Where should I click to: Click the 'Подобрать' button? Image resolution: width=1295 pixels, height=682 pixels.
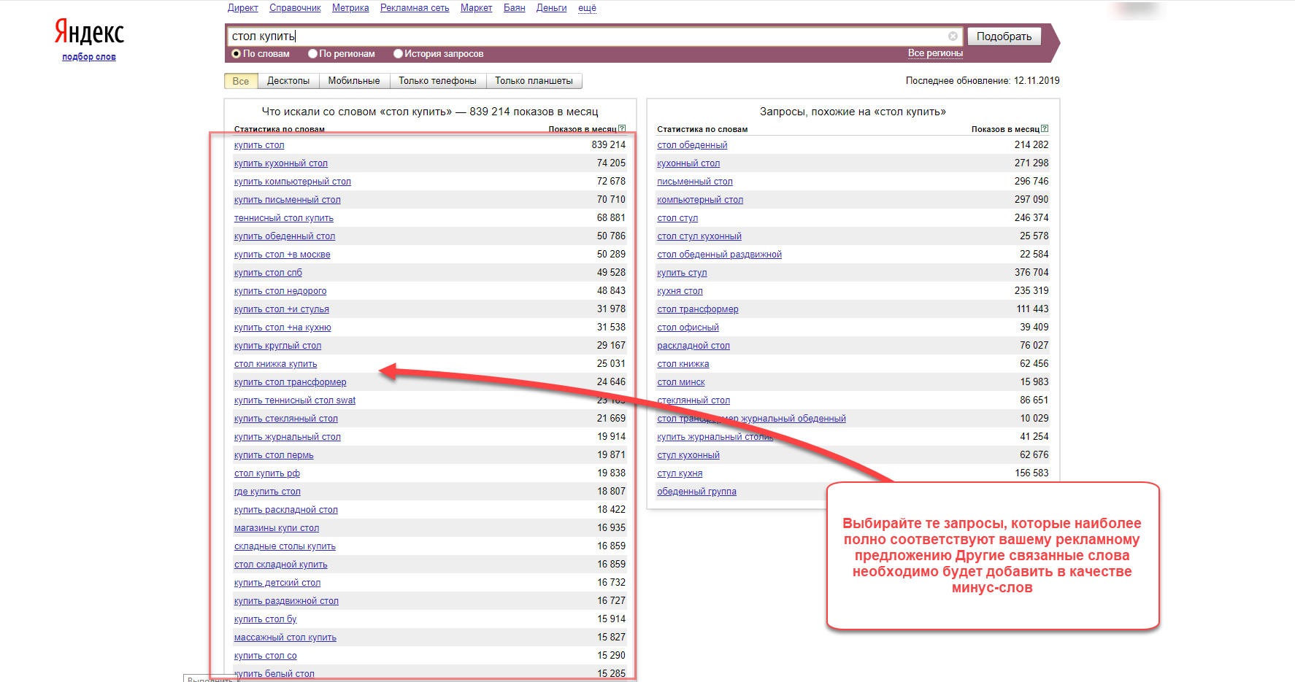click(x=1004, y=36)
